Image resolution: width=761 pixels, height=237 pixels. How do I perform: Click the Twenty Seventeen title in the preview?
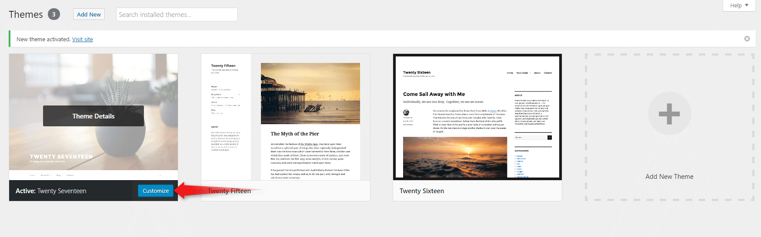(x=61, y=157)
